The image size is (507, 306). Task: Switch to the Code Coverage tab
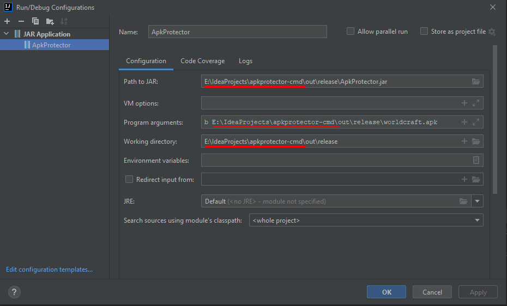tap(202, 61)
